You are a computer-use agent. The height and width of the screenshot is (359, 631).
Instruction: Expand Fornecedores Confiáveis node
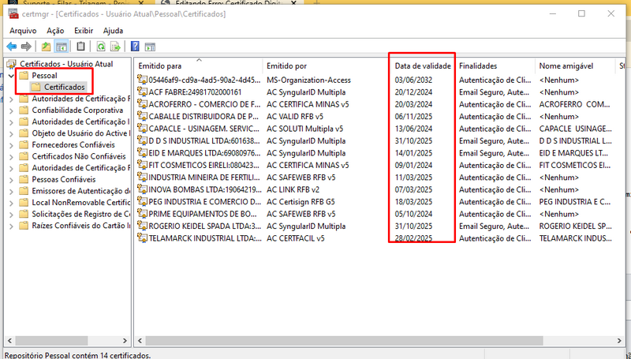tap(11, 145)
